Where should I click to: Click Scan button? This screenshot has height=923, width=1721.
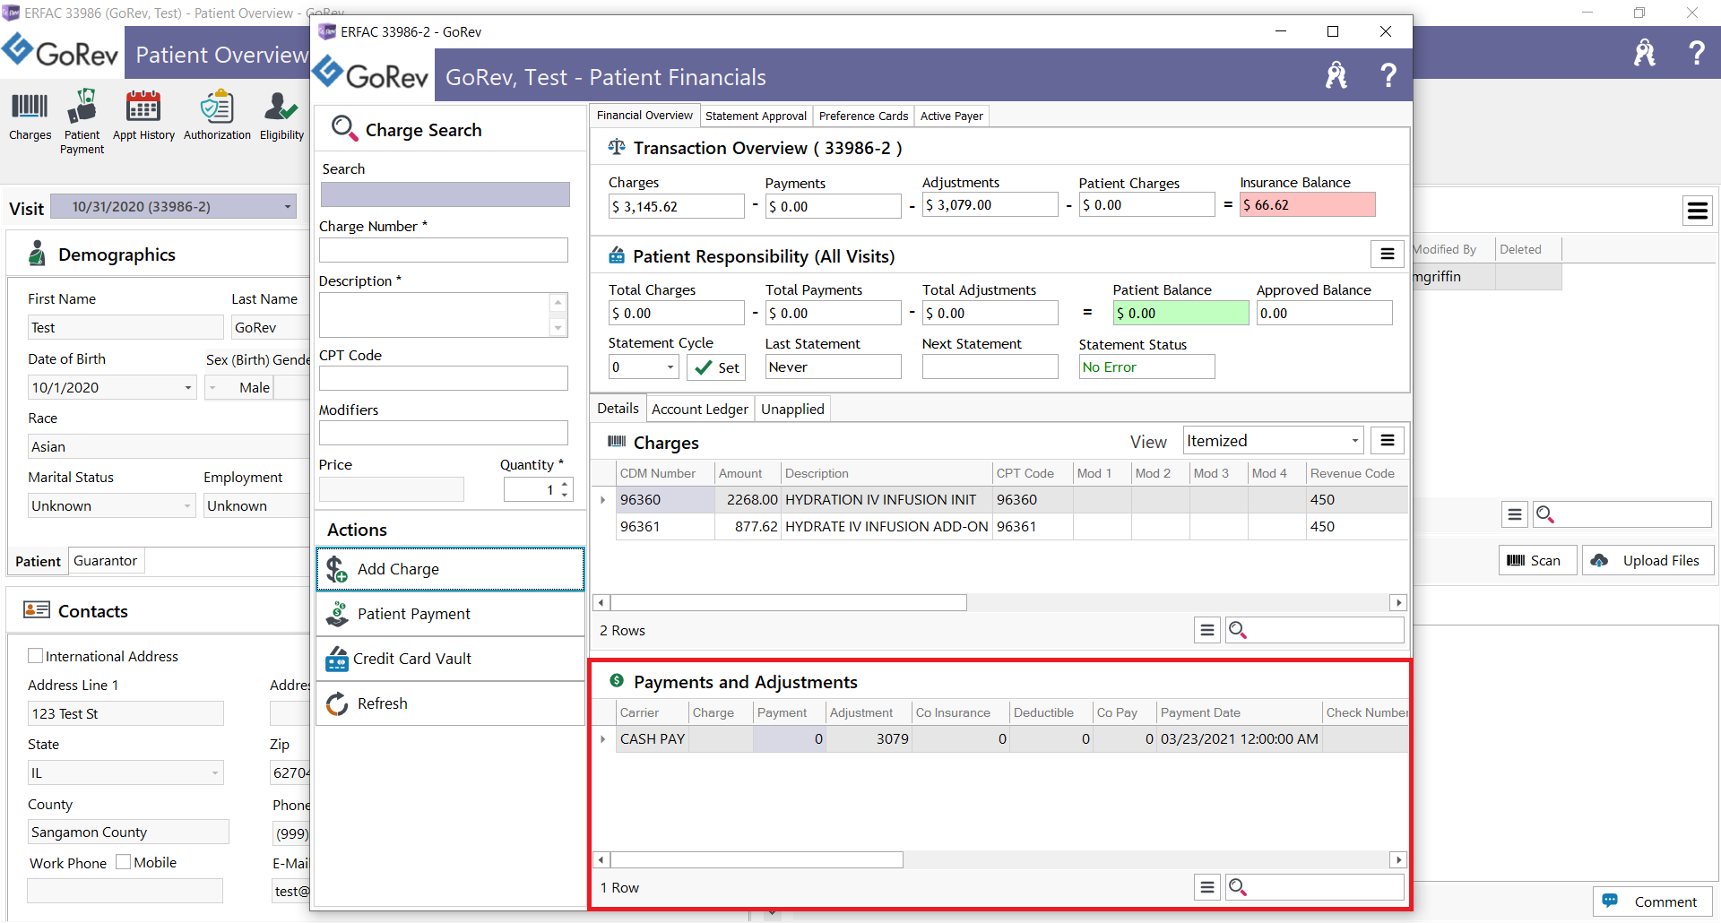(x=1536, y=560)
